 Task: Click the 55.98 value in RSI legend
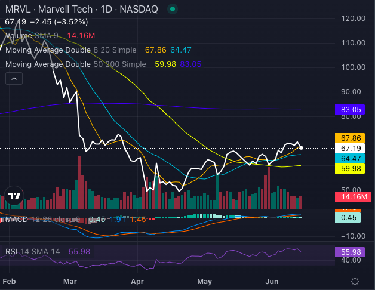click(x=79, y=251)
